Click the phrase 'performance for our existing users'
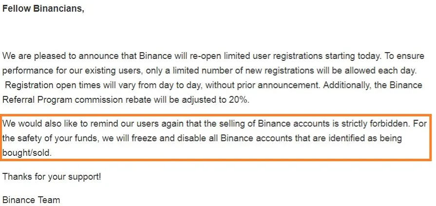This screenshot has height=206, width=436. [x=72, y=71]
